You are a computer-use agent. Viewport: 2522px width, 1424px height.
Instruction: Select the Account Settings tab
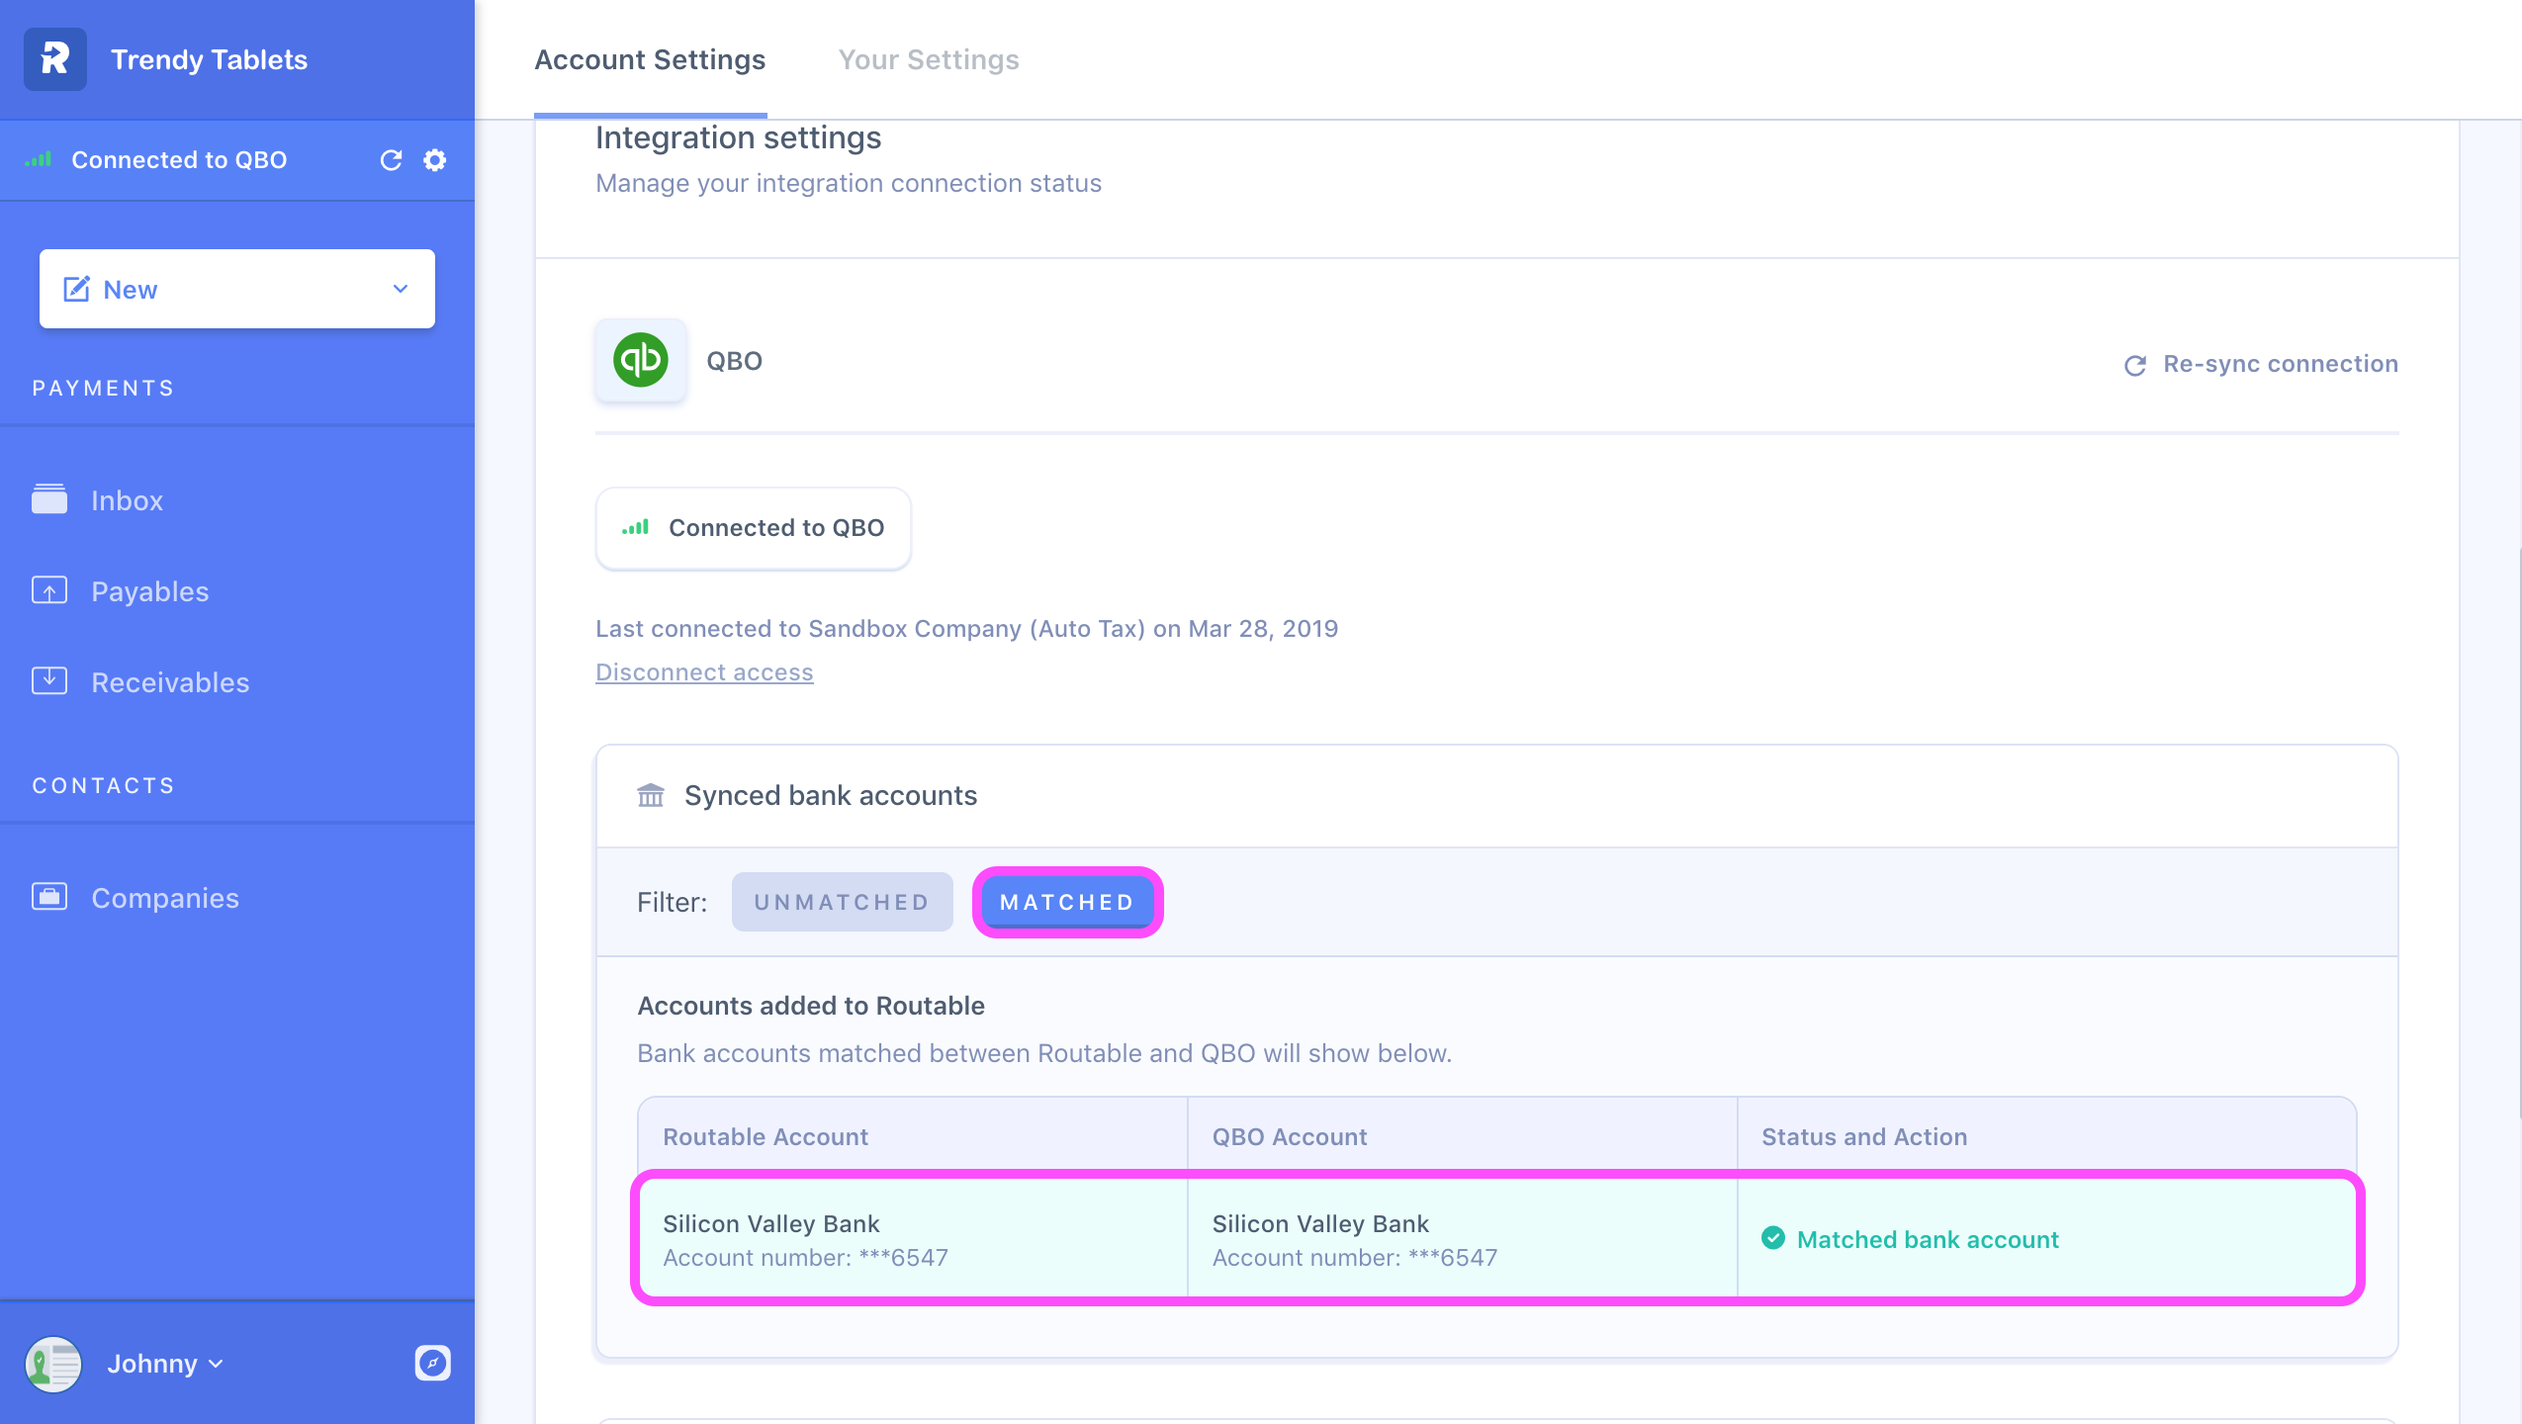click(x=650, y=59)
